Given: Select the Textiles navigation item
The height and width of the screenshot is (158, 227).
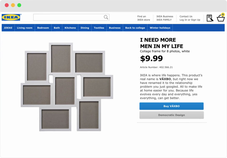Looking at the screenshot, I should pyautogui.click(x=99, y=28).
